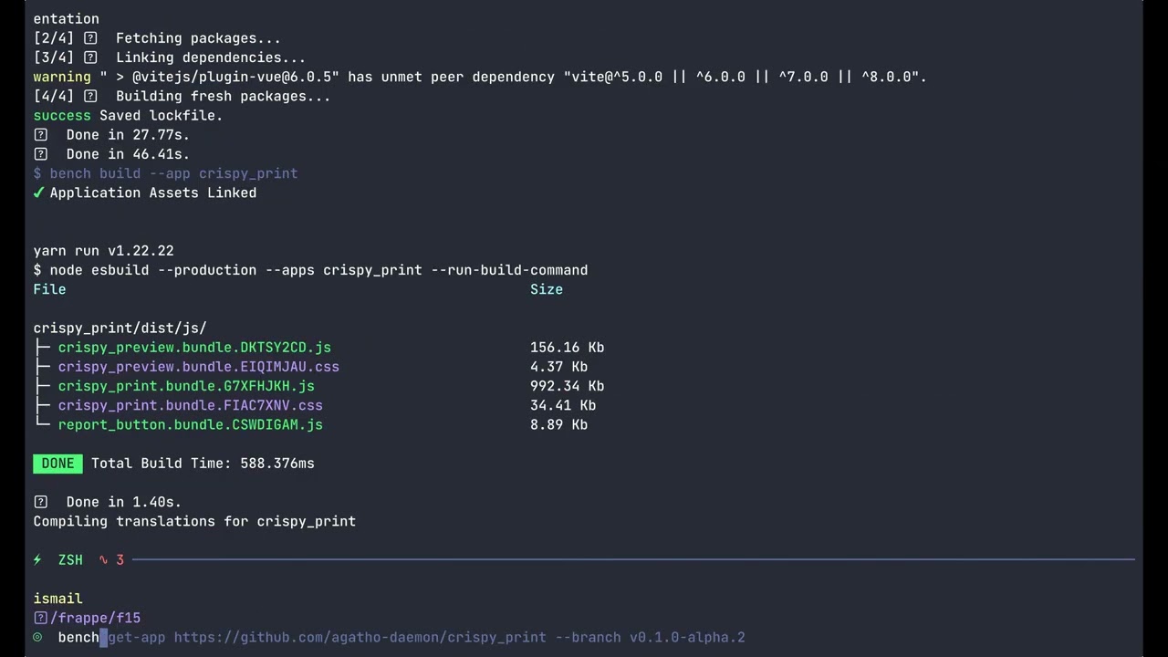Click the folder glyph before /frappe/f15
1168x657 pixels.
(40, 618)
